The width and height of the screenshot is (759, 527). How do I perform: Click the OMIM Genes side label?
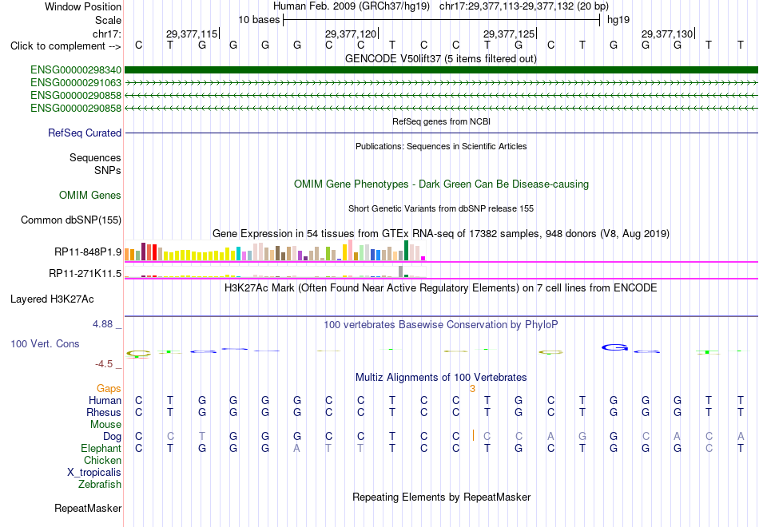(90, 195)
